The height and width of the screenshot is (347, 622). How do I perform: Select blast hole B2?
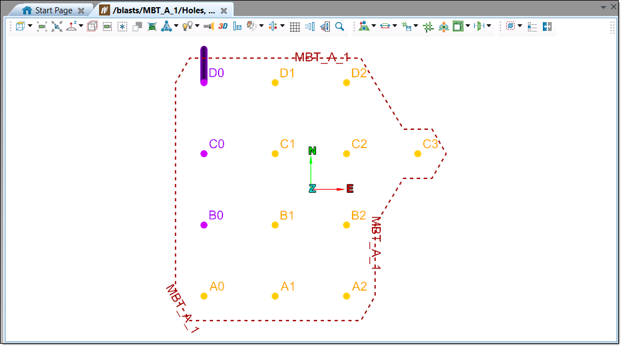click(x=346, y=225)
